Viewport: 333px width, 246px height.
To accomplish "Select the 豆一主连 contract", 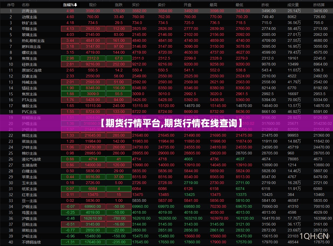I will (29, 201).
